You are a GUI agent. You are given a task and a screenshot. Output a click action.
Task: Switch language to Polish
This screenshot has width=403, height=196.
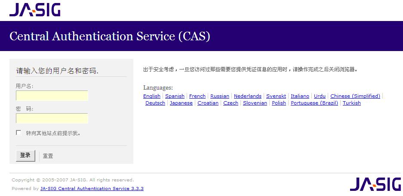click(x=279, y=103)
